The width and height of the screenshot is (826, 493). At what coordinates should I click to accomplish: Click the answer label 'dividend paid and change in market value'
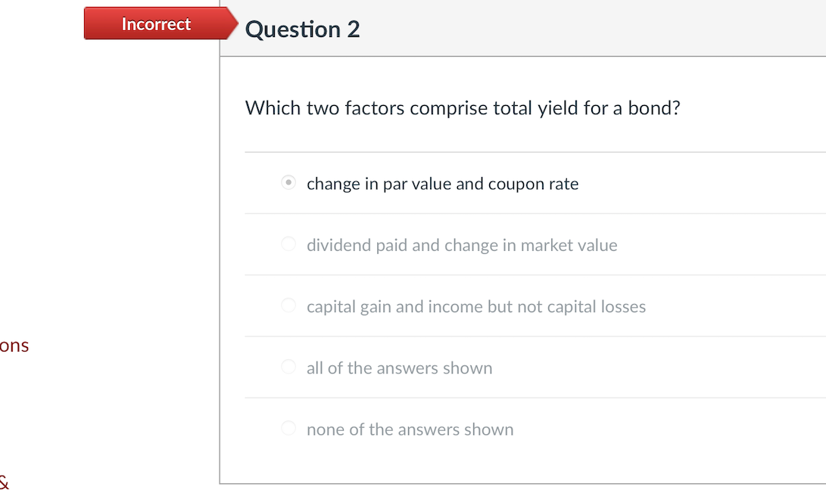(462, 244)
